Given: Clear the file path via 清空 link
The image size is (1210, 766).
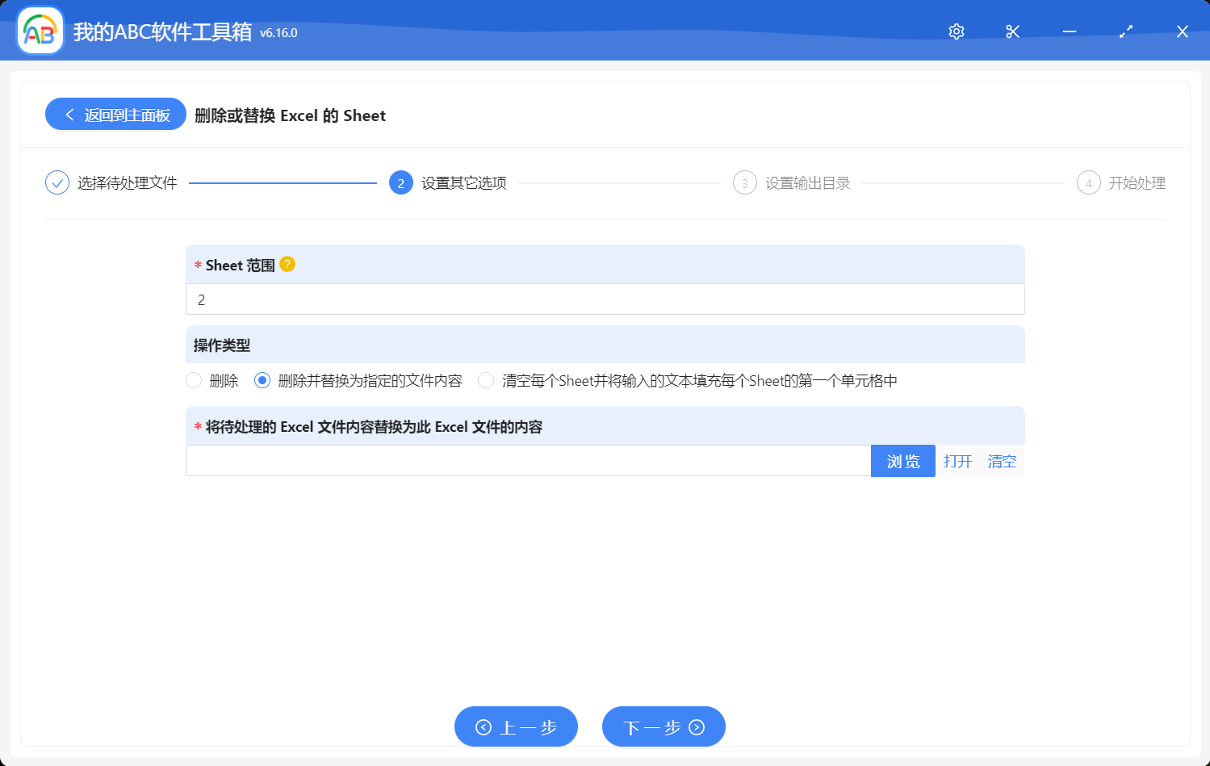Looking at the screenshot, I should (1002, 461).
